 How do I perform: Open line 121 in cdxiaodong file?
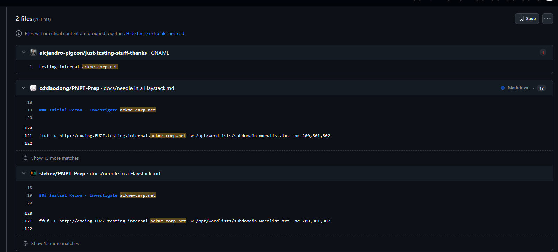[x=28, y=136]
